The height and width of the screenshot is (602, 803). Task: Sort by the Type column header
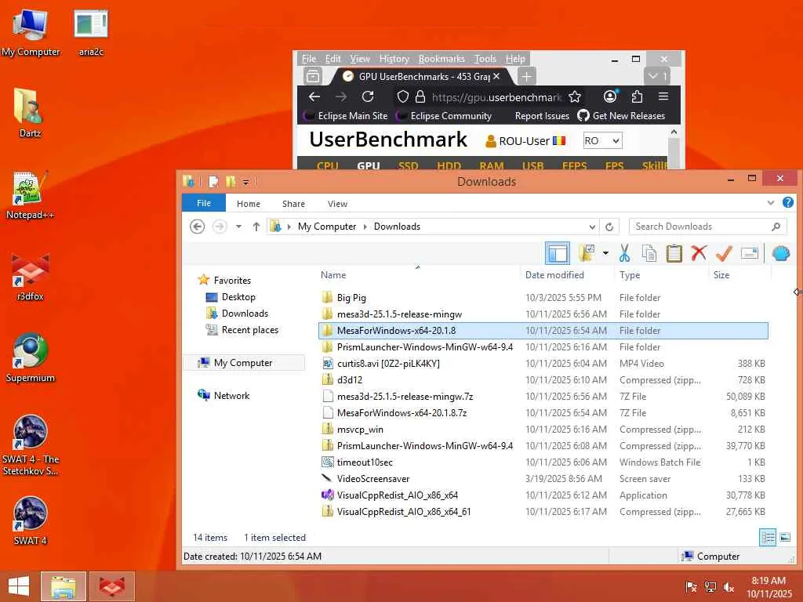[630, 275]
